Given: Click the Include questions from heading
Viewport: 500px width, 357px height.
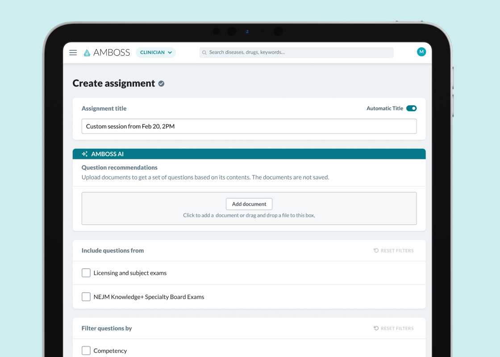Looking at the screenshot, I should tap(112, 250).
